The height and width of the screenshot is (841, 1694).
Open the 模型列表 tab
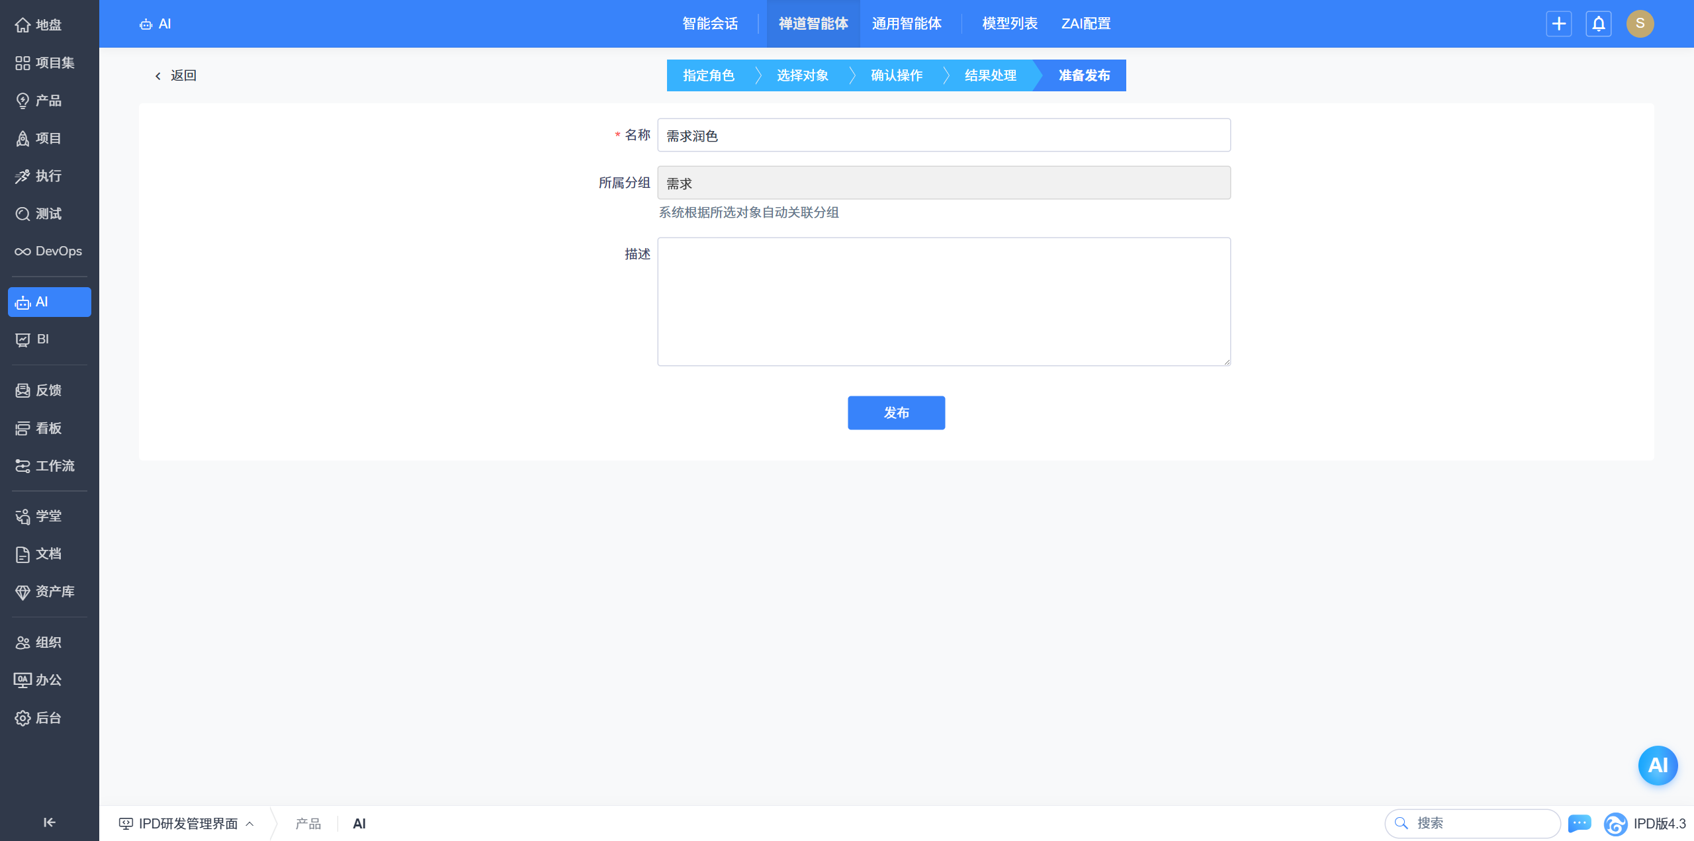(x=1009, y=24)
